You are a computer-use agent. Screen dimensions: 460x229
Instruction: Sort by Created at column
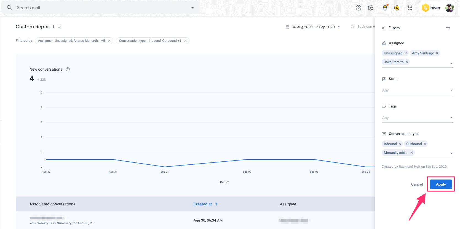pos(203,204)
